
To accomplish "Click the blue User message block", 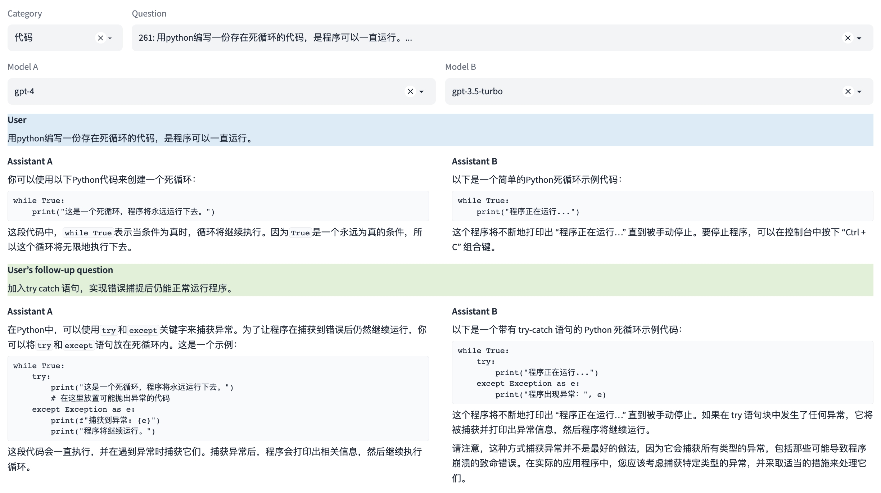I will coord(440,130).
